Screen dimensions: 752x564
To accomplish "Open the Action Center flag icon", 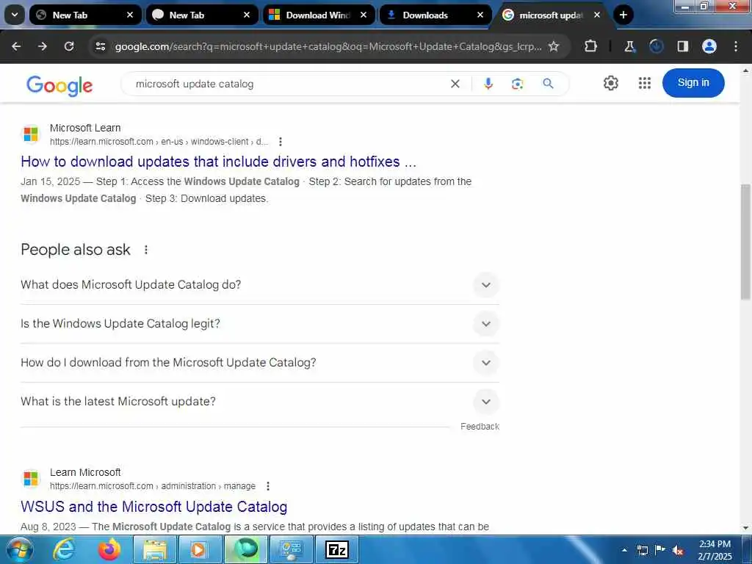I will pyautogui.click(x=660, y=550).
